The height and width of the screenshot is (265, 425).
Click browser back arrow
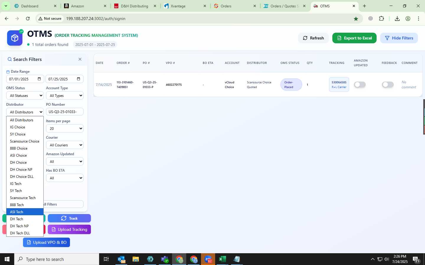[6, 19]
